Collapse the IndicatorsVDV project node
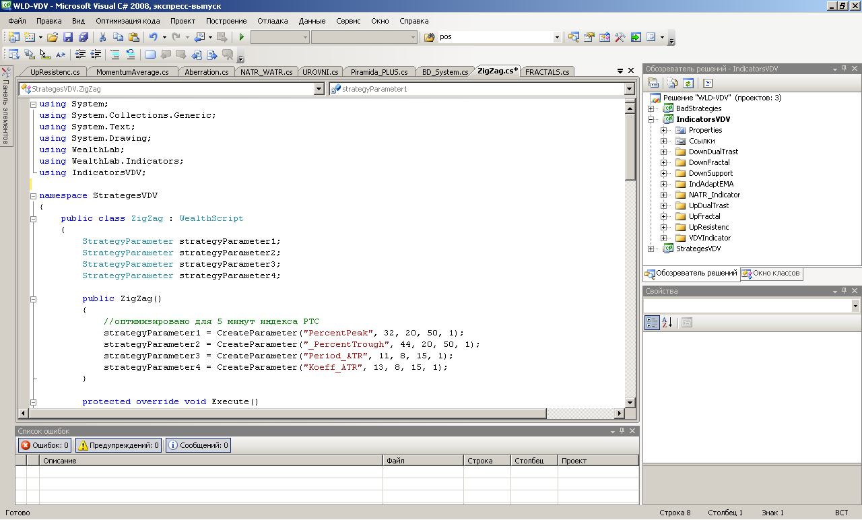 coord(651,119)
